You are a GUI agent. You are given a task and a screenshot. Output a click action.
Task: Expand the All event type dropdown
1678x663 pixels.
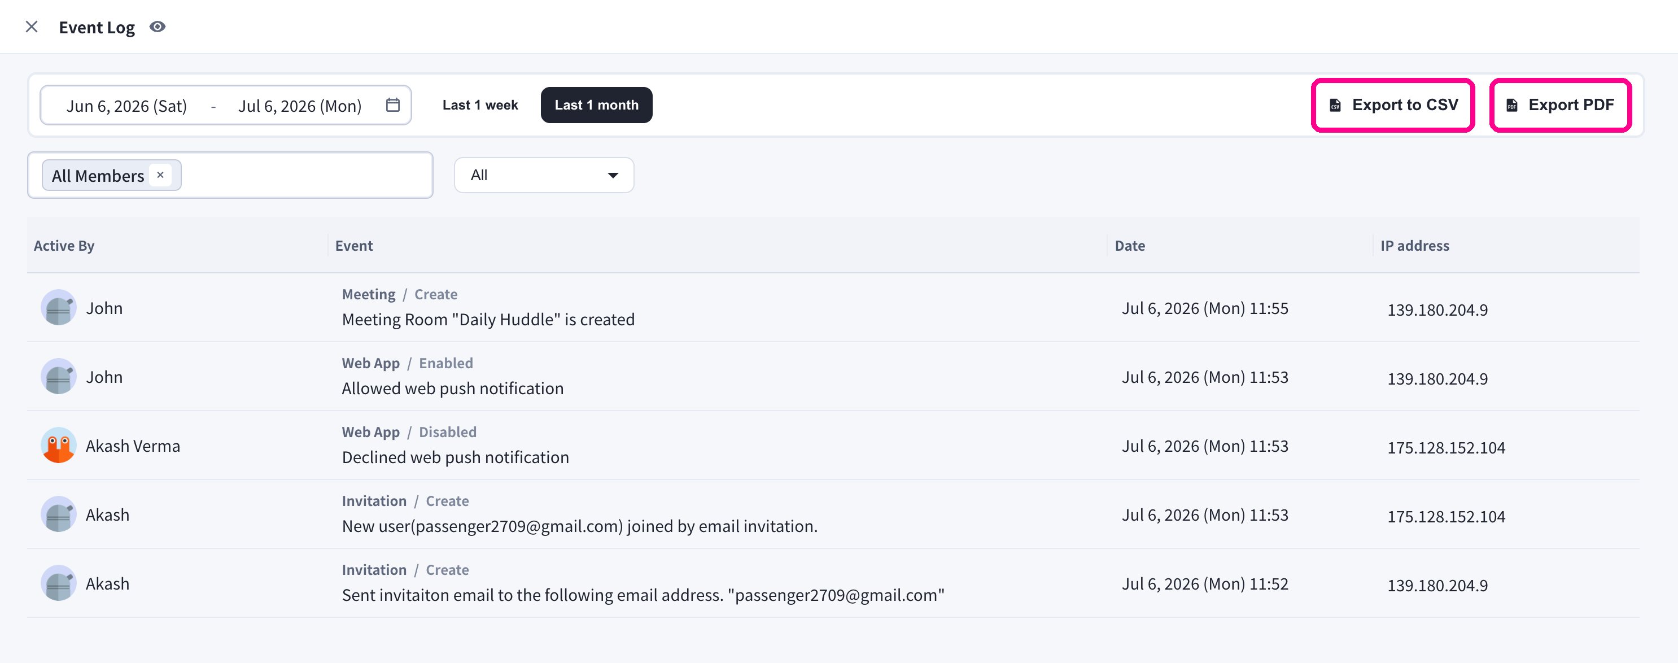[x=544, y=175]
